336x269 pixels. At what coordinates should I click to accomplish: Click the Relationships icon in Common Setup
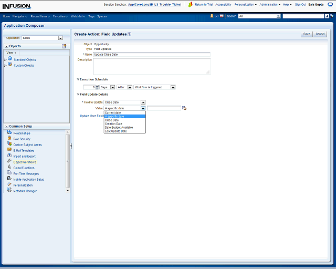9,133
